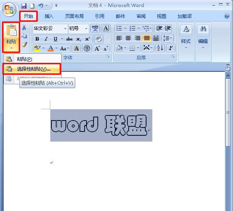
Task: Center the paragraph text
Action: tap(128, 38)
